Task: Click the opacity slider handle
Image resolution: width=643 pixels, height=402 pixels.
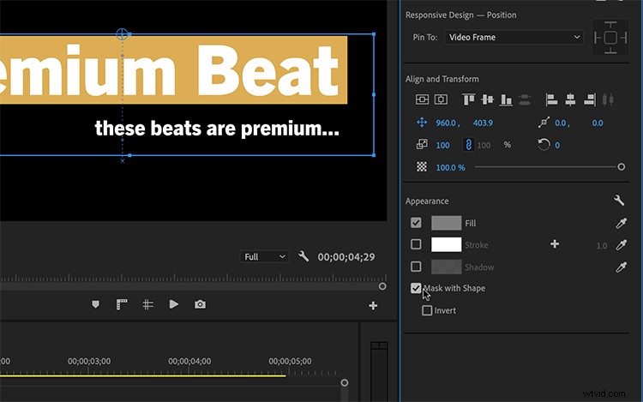Action: (x=622, y=167)
